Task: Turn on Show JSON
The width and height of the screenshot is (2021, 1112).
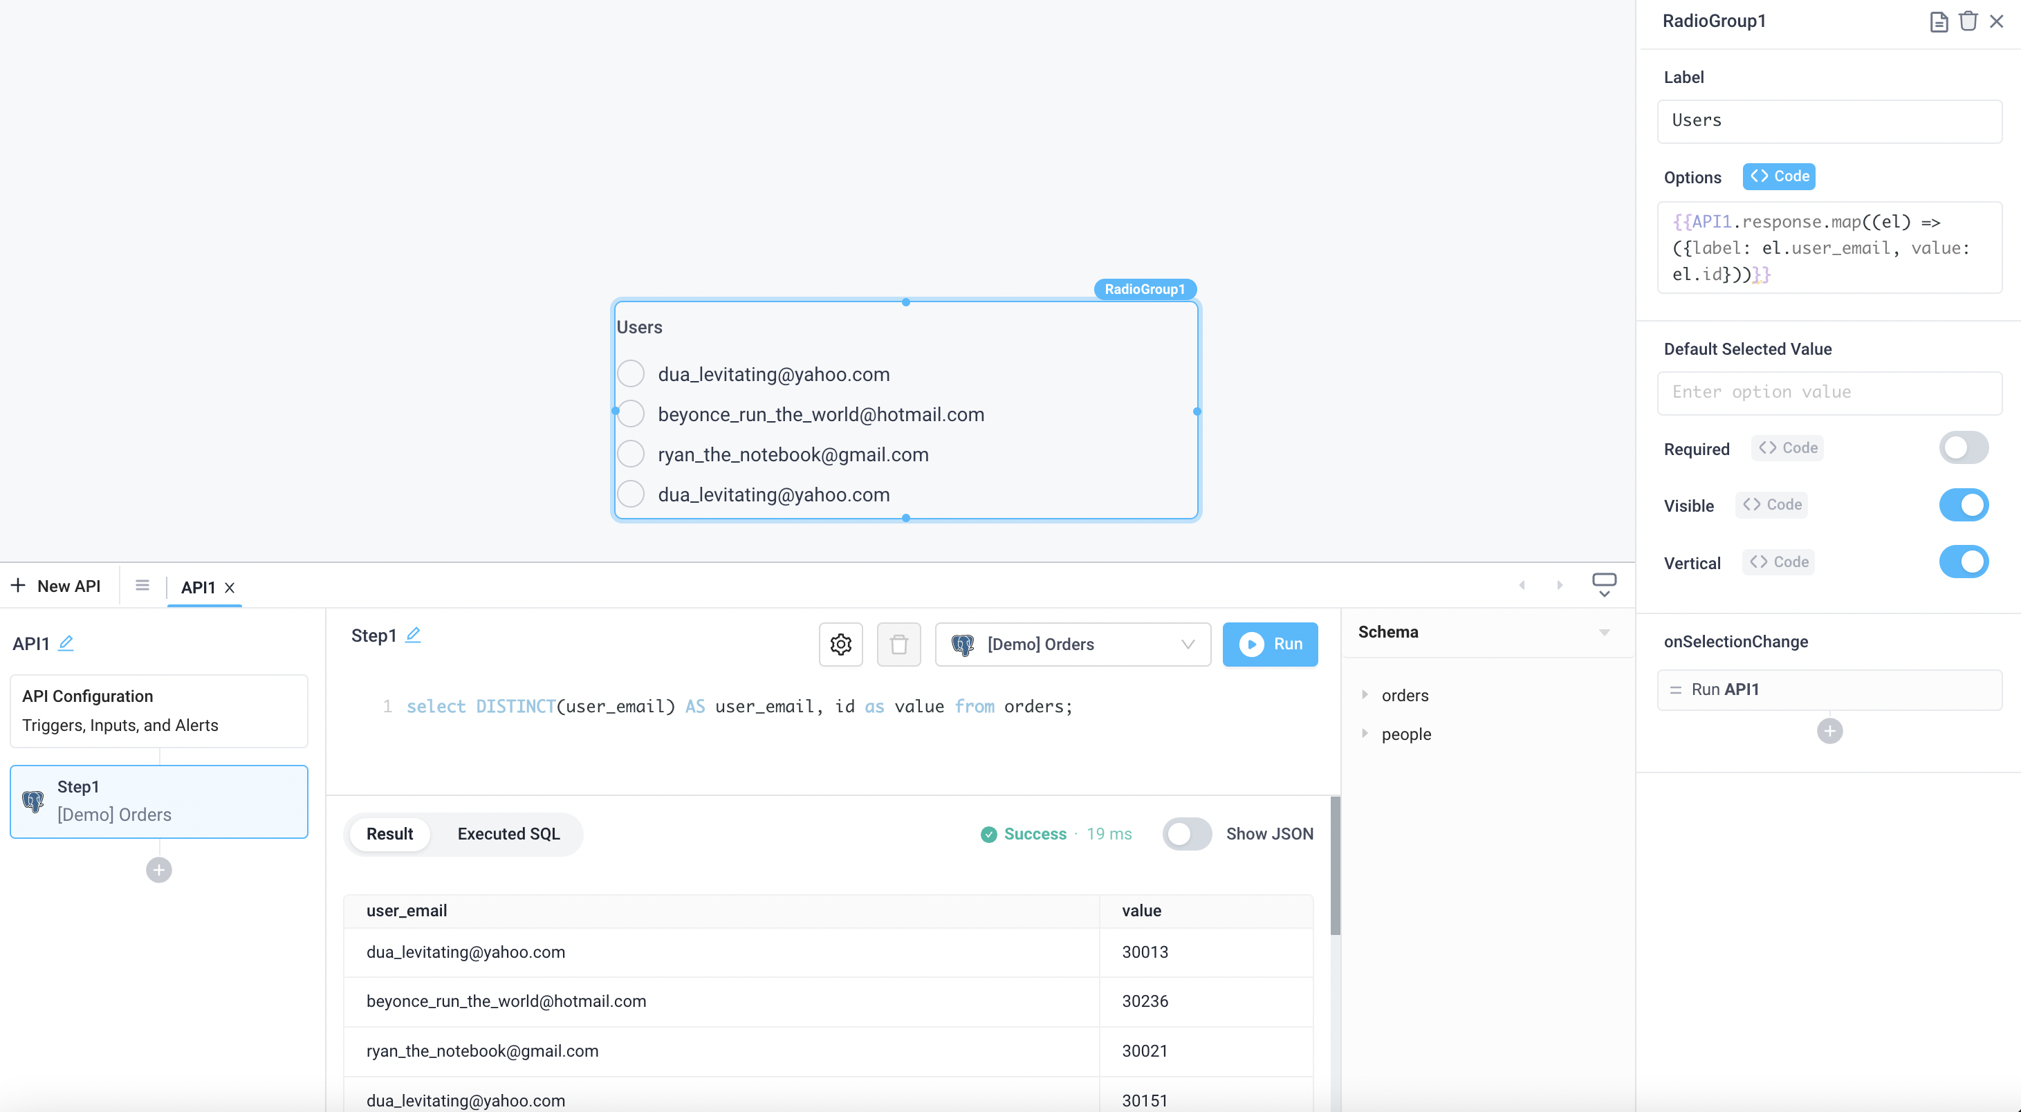Action: [1186, 833]
